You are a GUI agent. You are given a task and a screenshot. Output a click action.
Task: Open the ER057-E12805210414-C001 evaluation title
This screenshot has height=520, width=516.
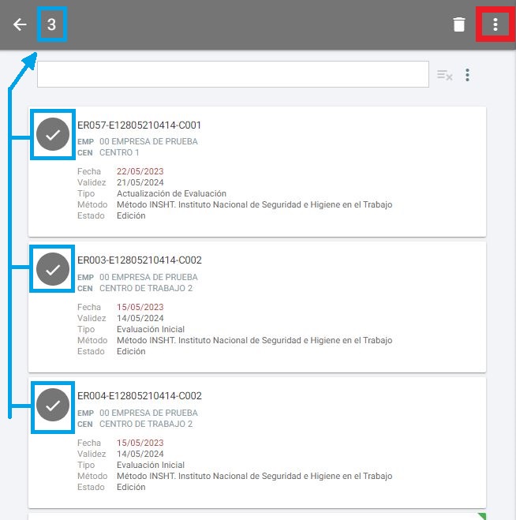tap(140, 125)
